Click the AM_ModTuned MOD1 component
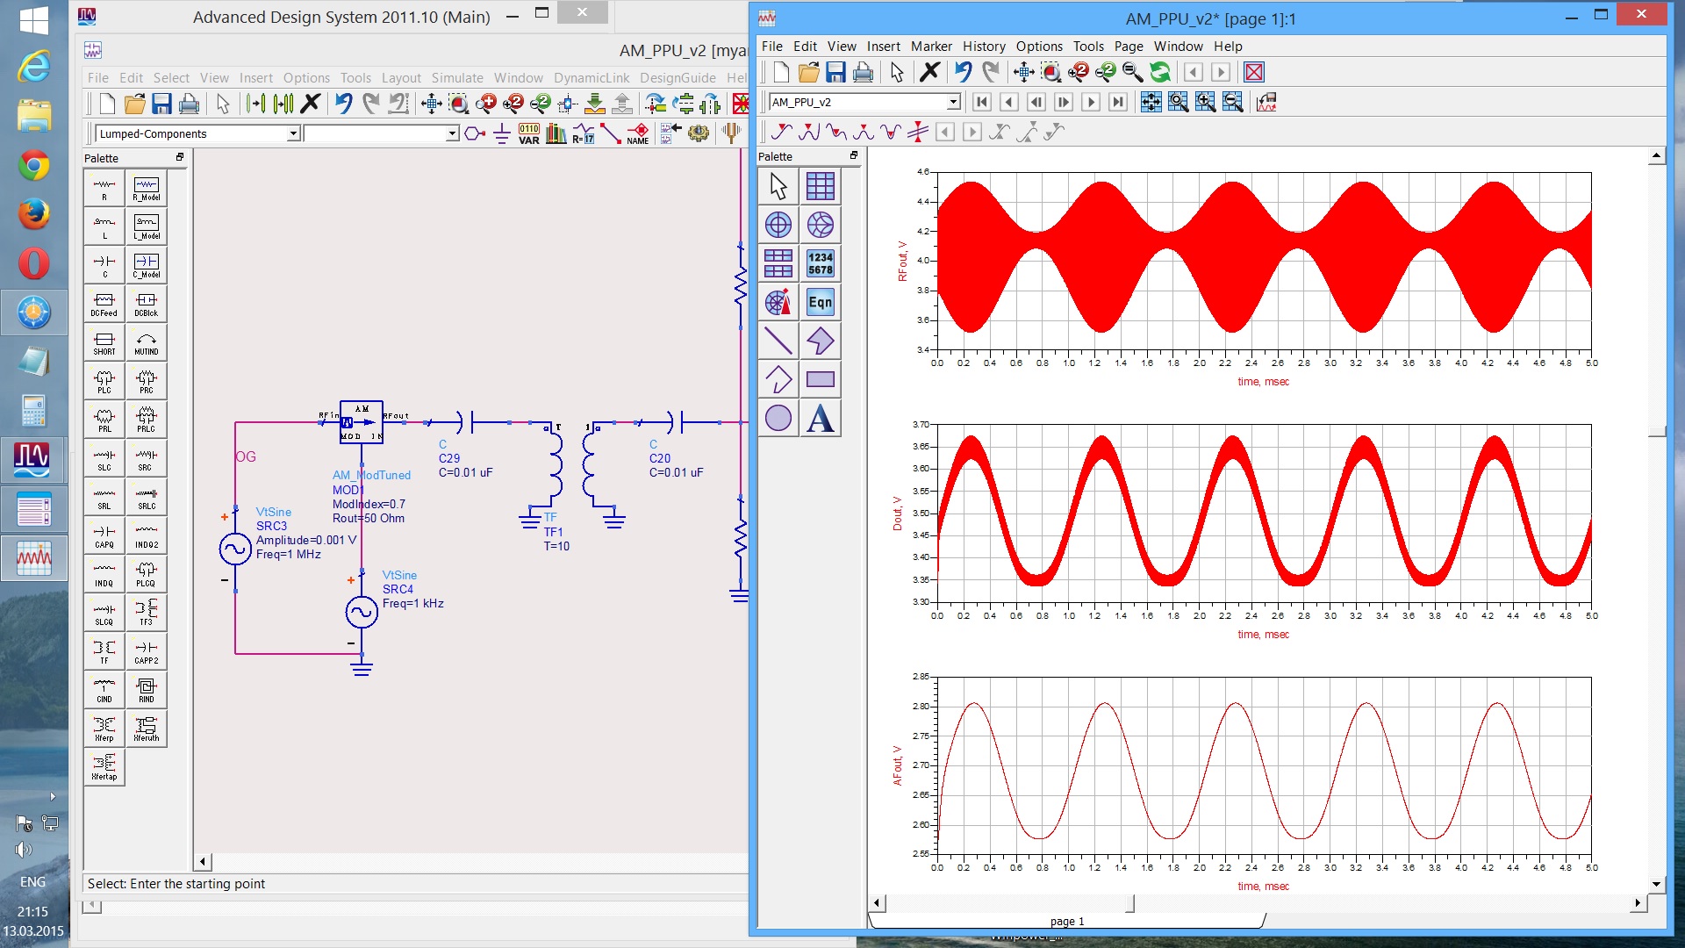 click(x=362, y=422)
